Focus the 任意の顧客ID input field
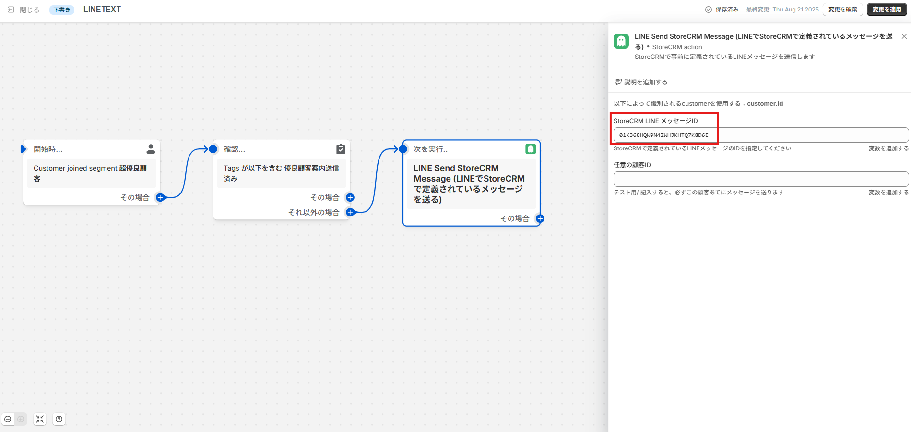 coord(761,179)
